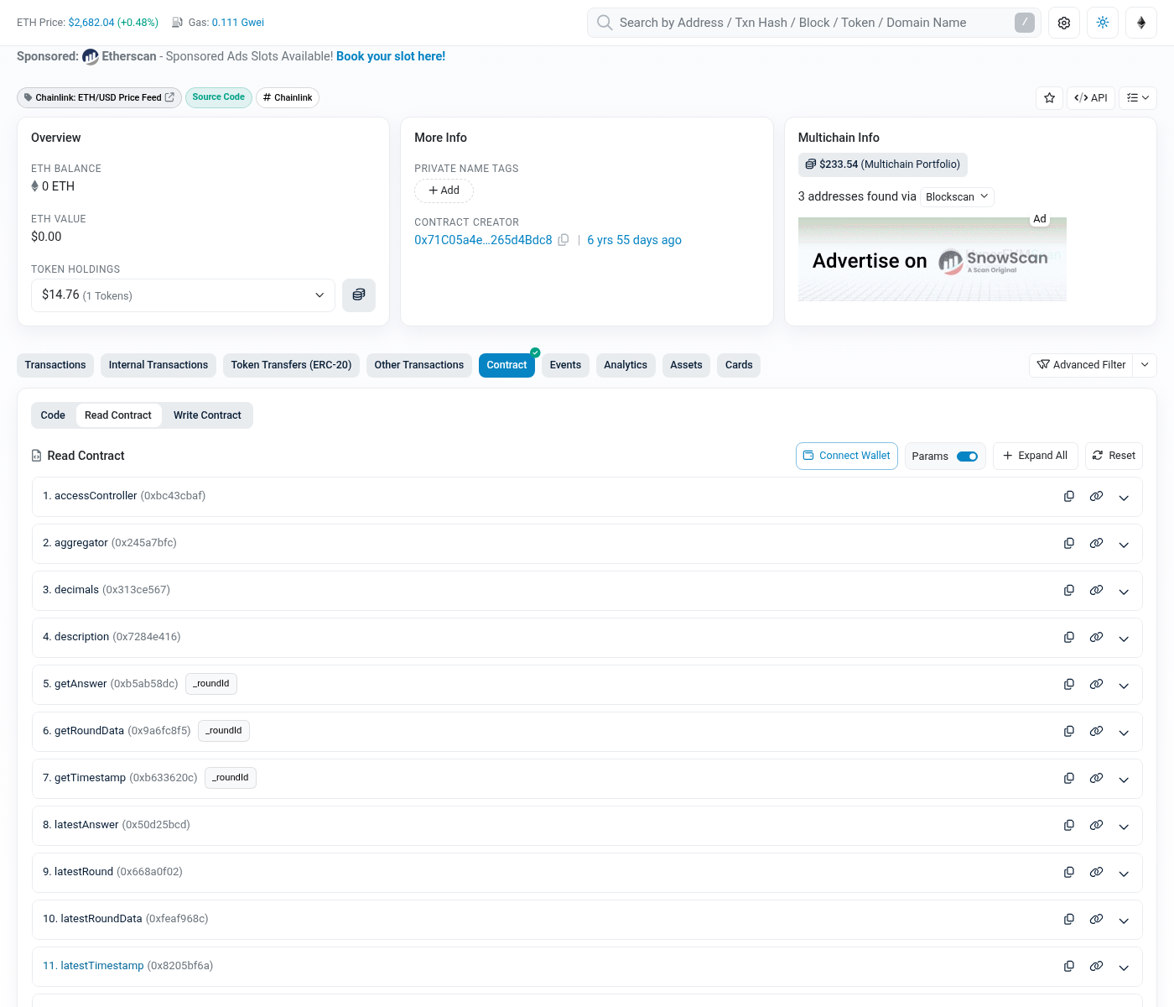Viewport: 1174px width, 1007px height.
Task: Click the Advertise on SnowScan ad banner
Action: [932, 259]
